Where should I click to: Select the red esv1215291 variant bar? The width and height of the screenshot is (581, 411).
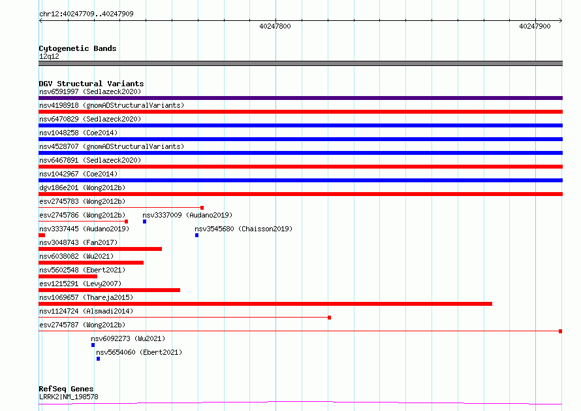109,290
